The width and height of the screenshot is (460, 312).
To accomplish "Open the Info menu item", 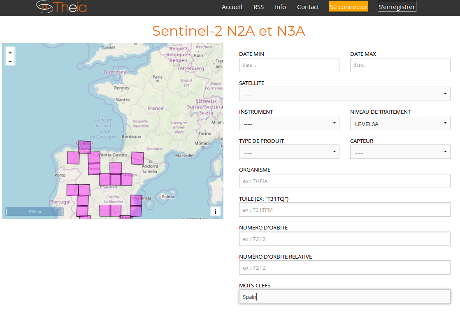I will click(x=280, y=7).
